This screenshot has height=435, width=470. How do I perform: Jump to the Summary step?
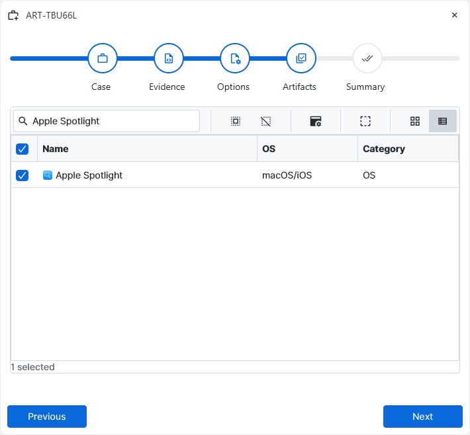pyautogui.click(x=367, y=59)
